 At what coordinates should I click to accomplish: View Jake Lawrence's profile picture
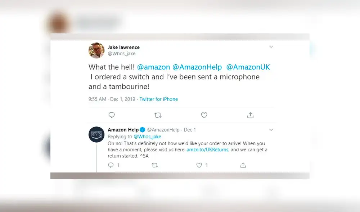[x=96, y=50]
